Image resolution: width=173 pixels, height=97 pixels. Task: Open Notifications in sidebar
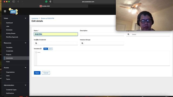[x=10, y=93]
